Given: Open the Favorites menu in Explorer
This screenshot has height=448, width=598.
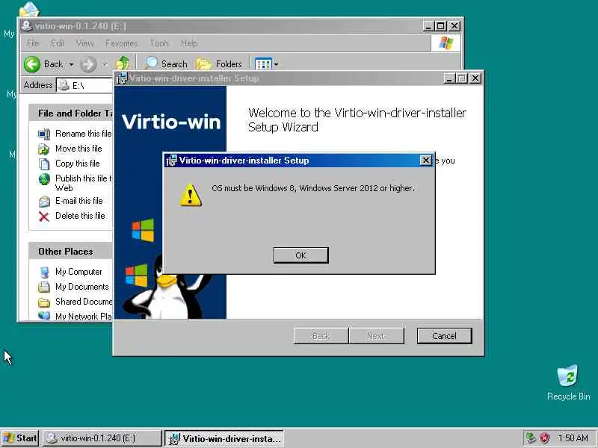Looking at the screenshot, I should [x=121, y=43].
